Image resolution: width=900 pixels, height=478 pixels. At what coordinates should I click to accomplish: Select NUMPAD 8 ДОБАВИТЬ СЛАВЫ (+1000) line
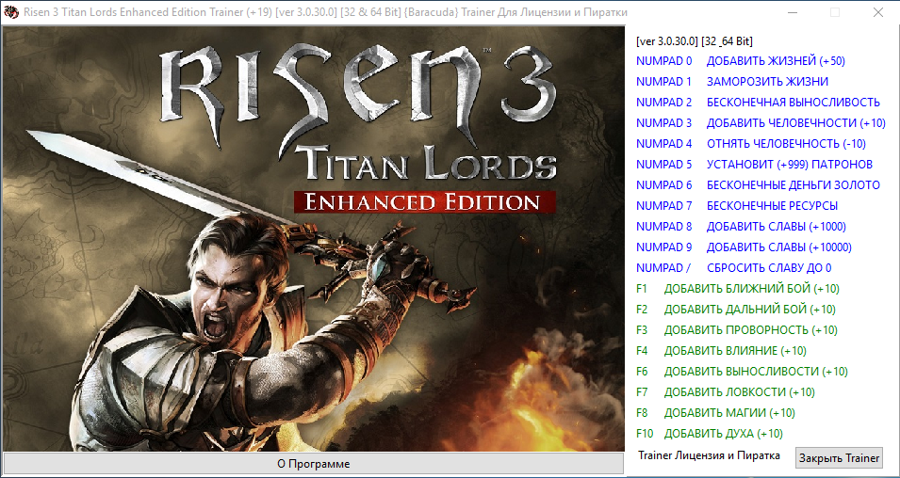click(x=741, y=227)
